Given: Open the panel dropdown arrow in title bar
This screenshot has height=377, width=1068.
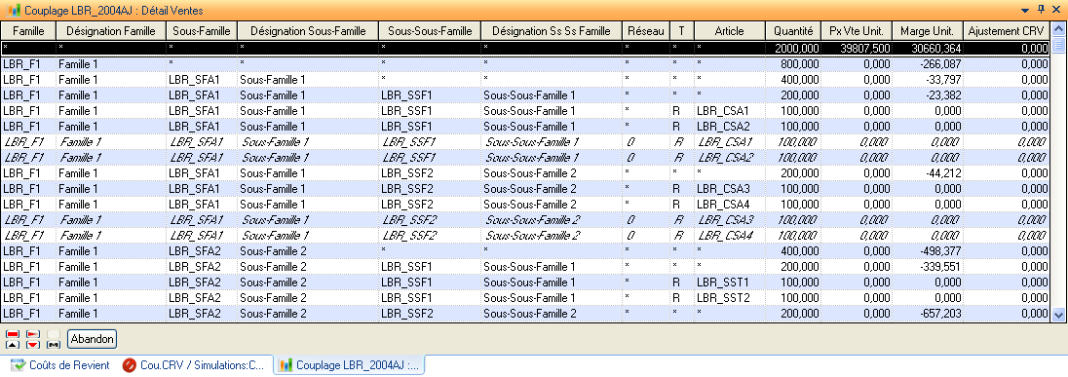Looking at the screenshot, I should point(1024,10).
